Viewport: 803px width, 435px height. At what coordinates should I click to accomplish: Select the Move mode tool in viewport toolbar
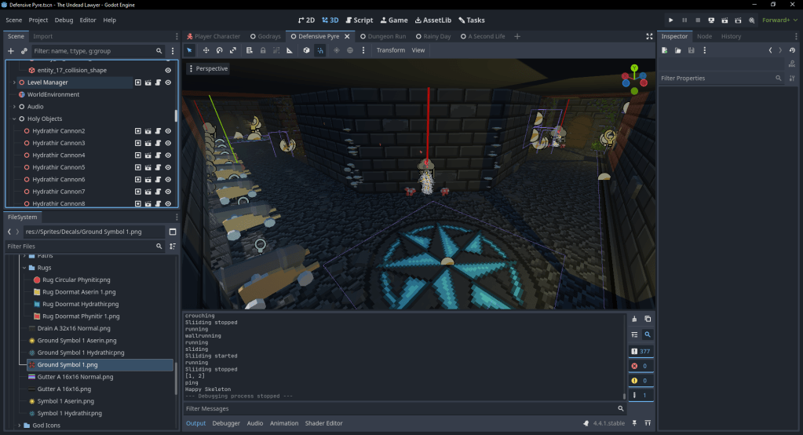point(206,50)
